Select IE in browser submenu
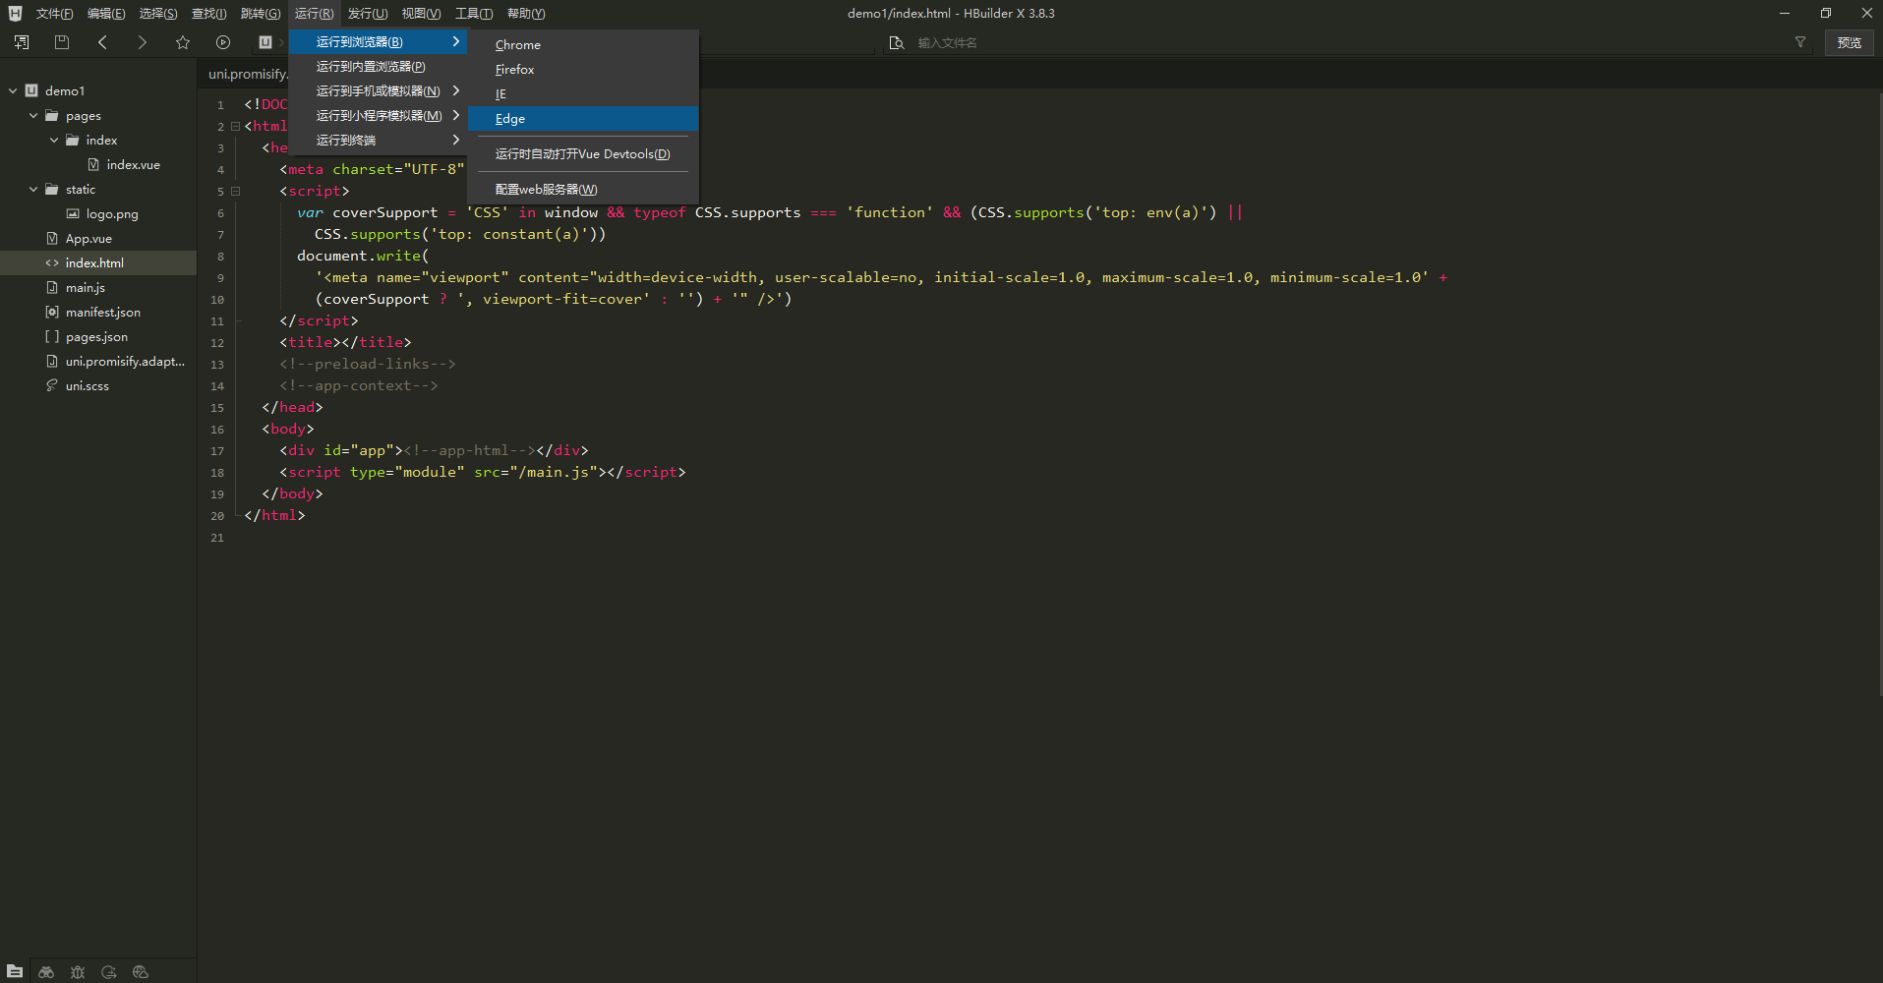The height and width of the screenshot is (983, 1883). [583, 93]
